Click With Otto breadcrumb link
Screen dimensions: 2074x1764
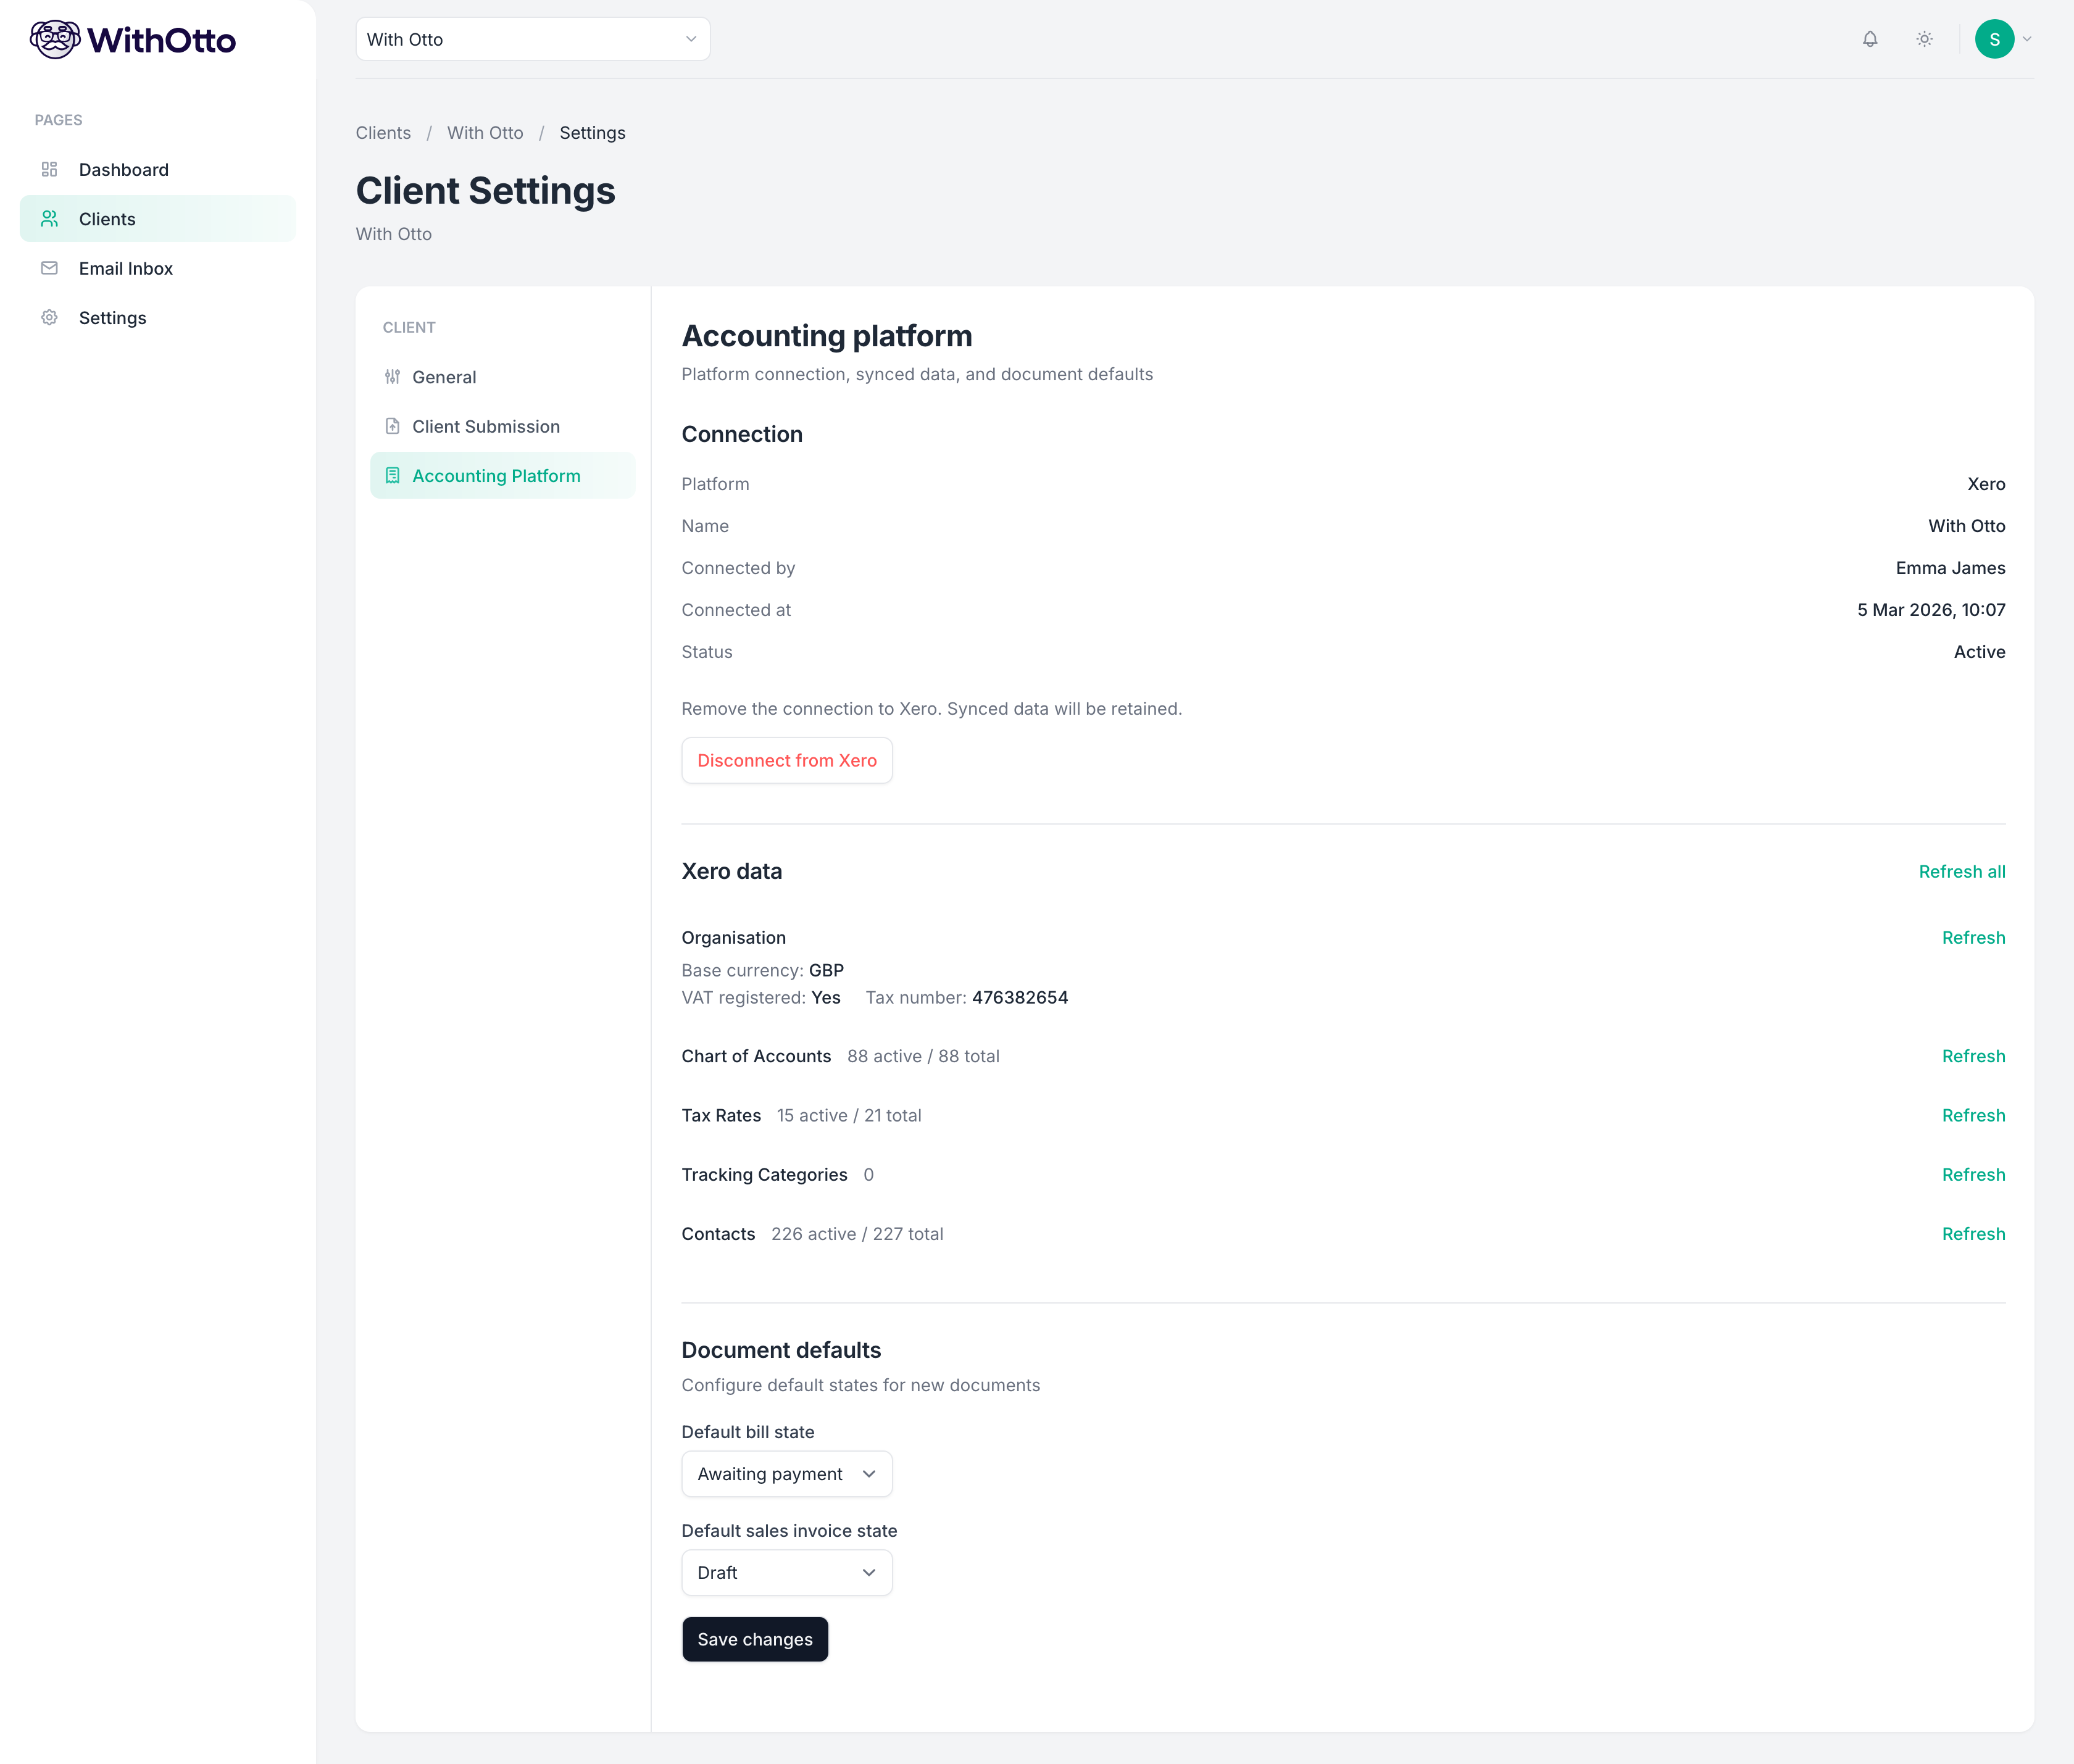485,133
